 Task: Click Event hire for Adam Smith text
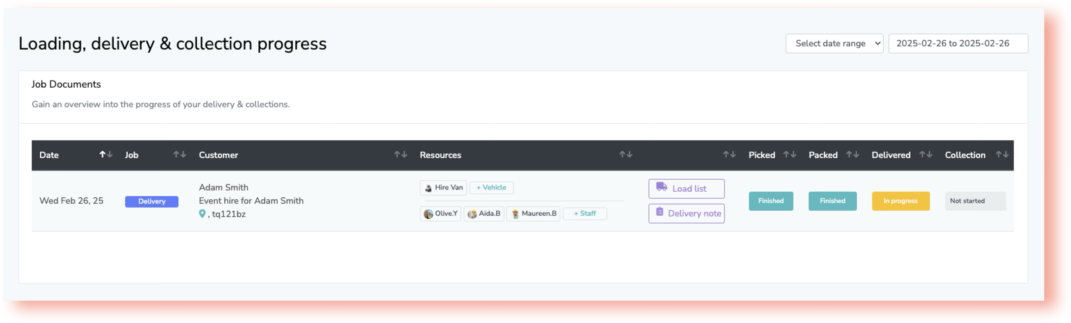tap(251, 201)
